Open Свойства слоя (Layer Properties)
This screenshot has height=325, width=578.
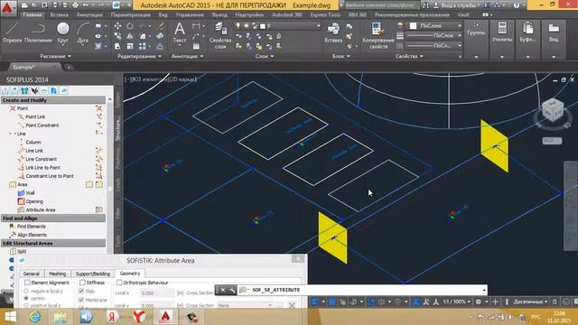pos(220,35)
